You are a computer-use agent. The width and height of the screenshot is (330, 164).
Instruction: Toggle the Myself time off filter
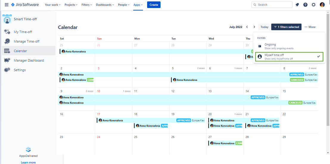tap(289, 57)
